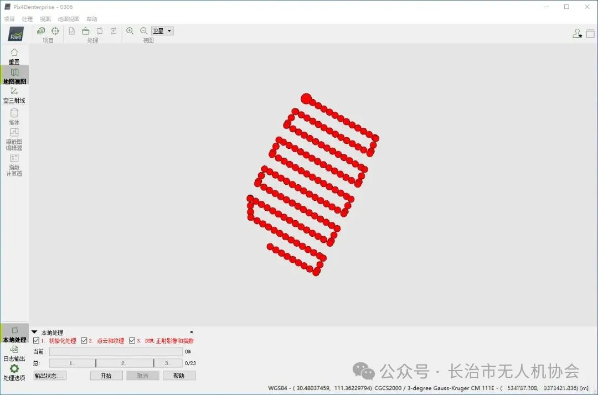The height and width of the screenshot is (395, 598).
Task: Click the 帮助 help button in processing panel
Action: 179,376
